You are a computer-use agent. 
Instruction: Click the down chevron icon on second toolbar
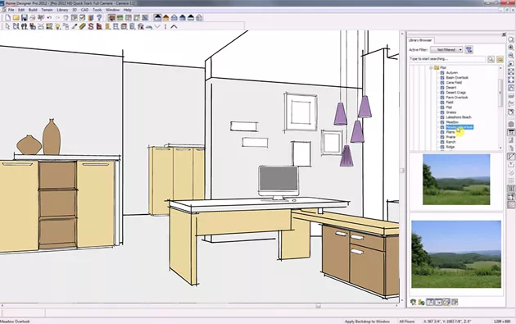157,26
